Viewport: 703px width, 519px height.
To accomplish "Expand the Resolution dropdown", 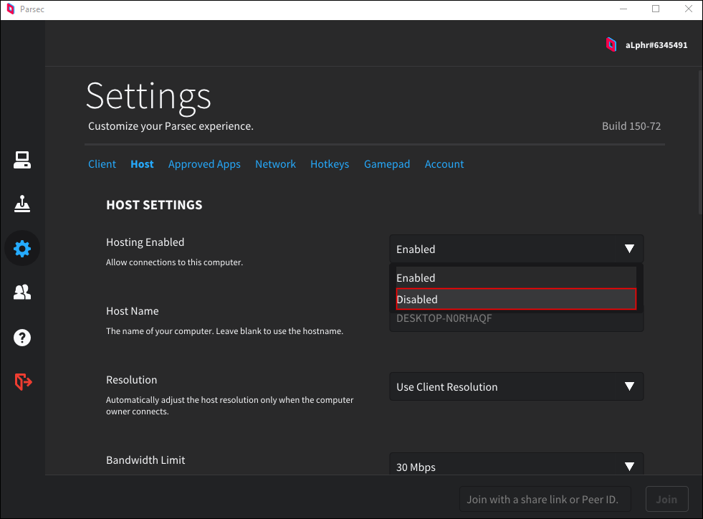I will 516,387.
